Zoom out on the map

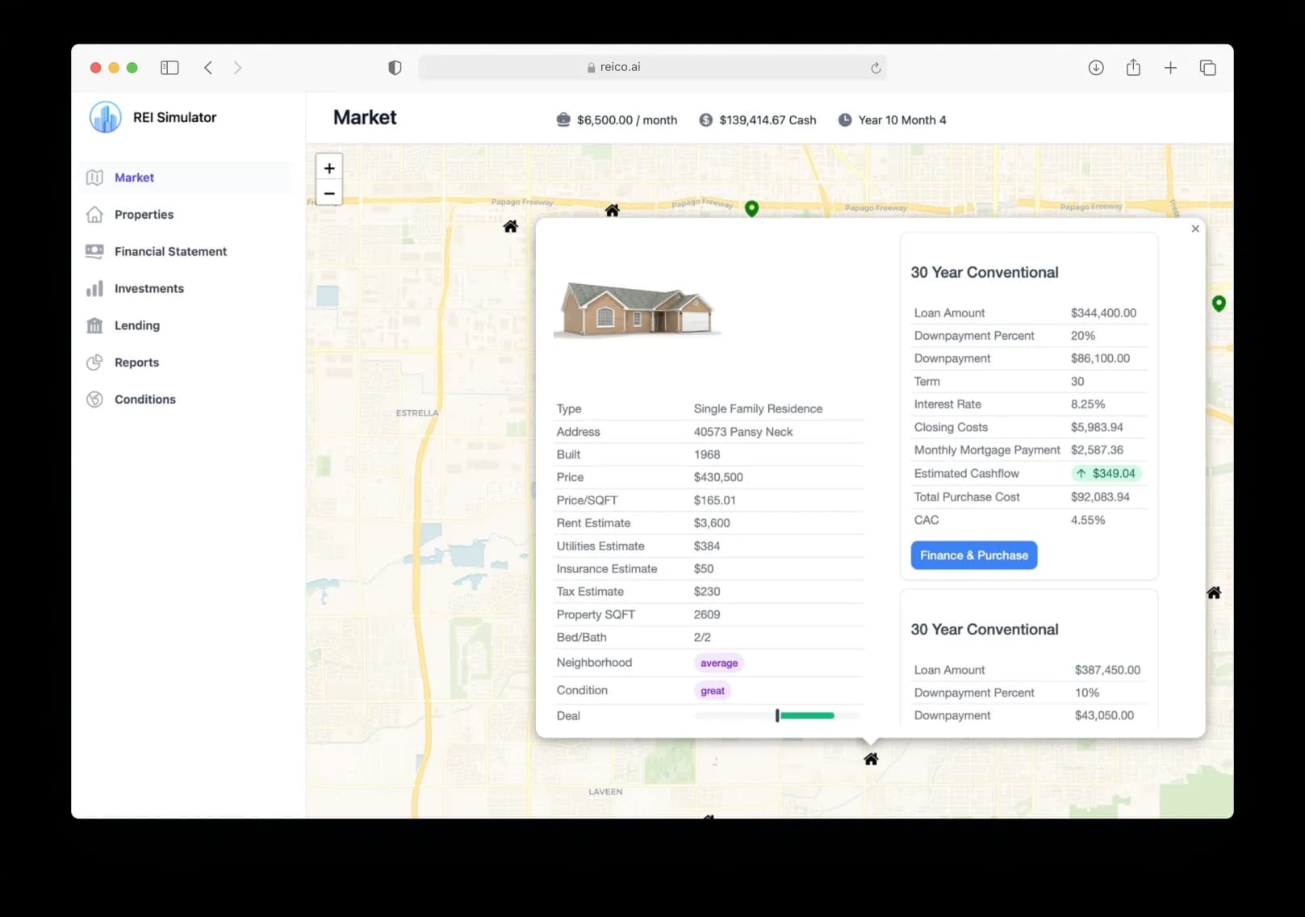(329, 194)
